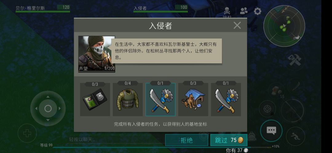
Task: Tap the raider portrait with skull mask
Action: 97,54
